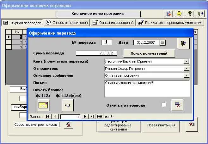
Task: Expand the Кому recipient dropdown
Action: [187, 61]
